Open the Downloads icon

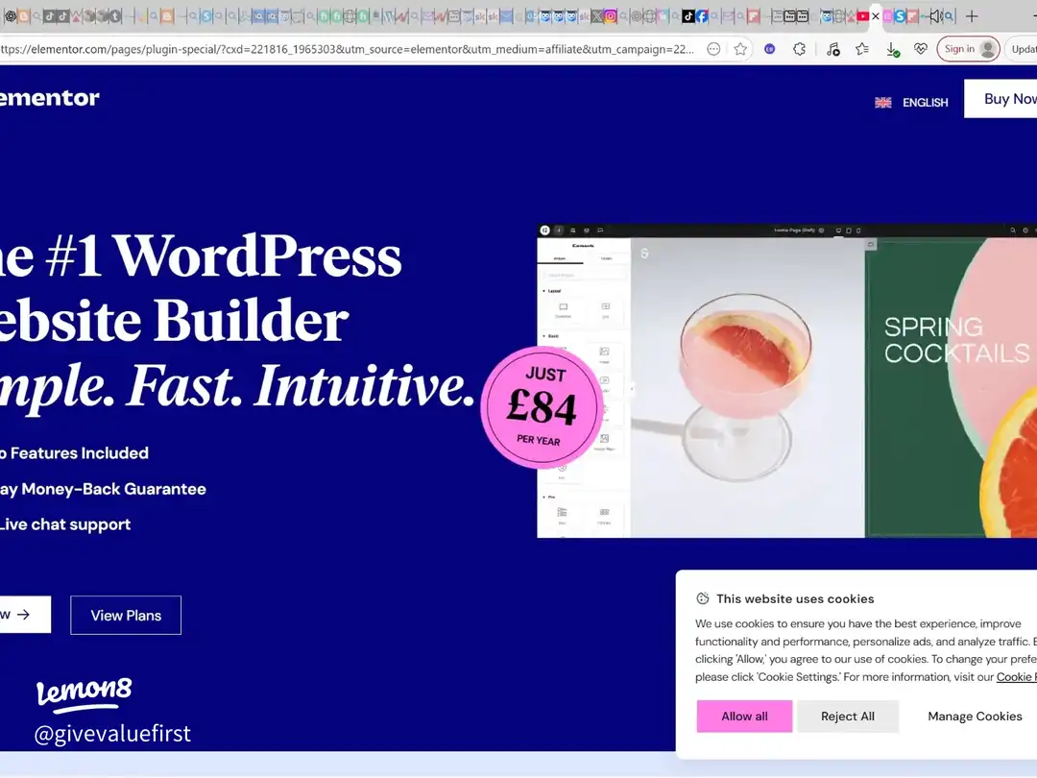click(x=892, y=50)
